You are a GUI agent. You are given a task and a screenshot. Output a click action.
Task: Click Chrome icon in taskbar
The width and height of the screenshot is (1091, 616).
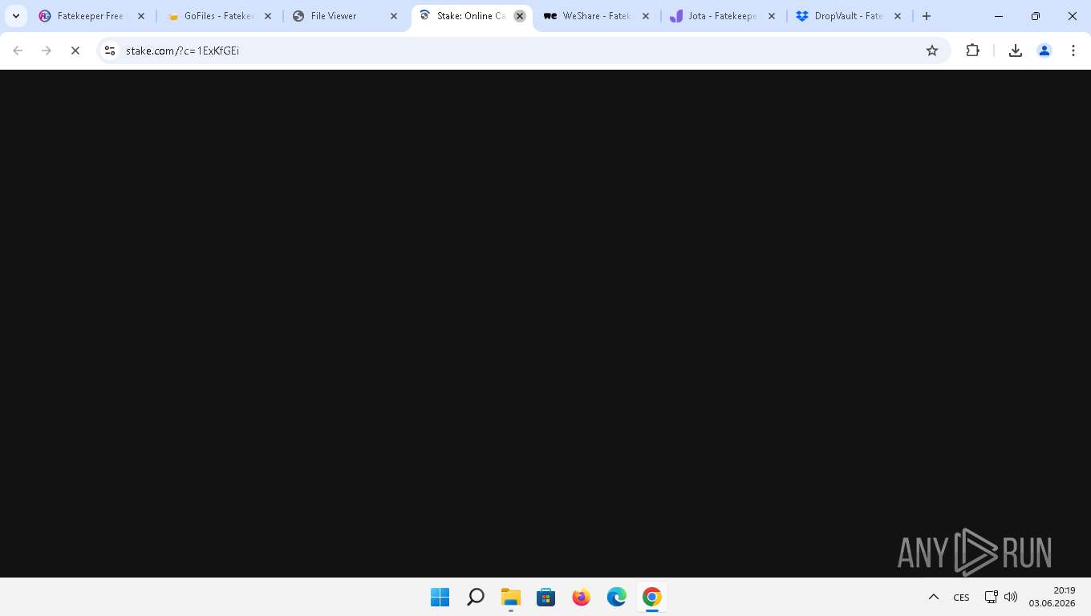(x=652, y=597)
